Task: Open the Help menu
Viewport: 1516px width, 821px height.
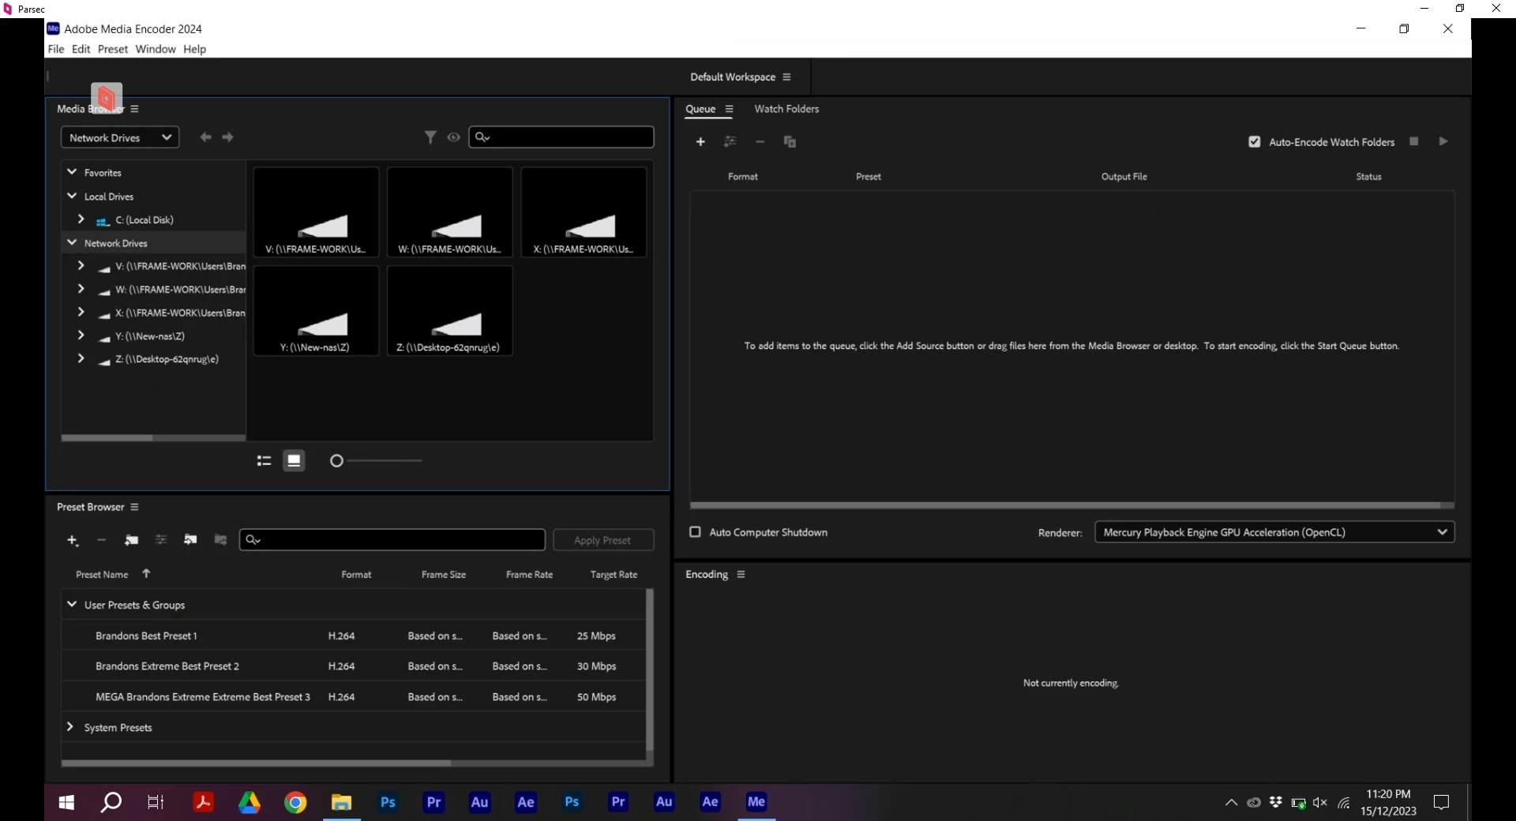Action: pos(195,49)
